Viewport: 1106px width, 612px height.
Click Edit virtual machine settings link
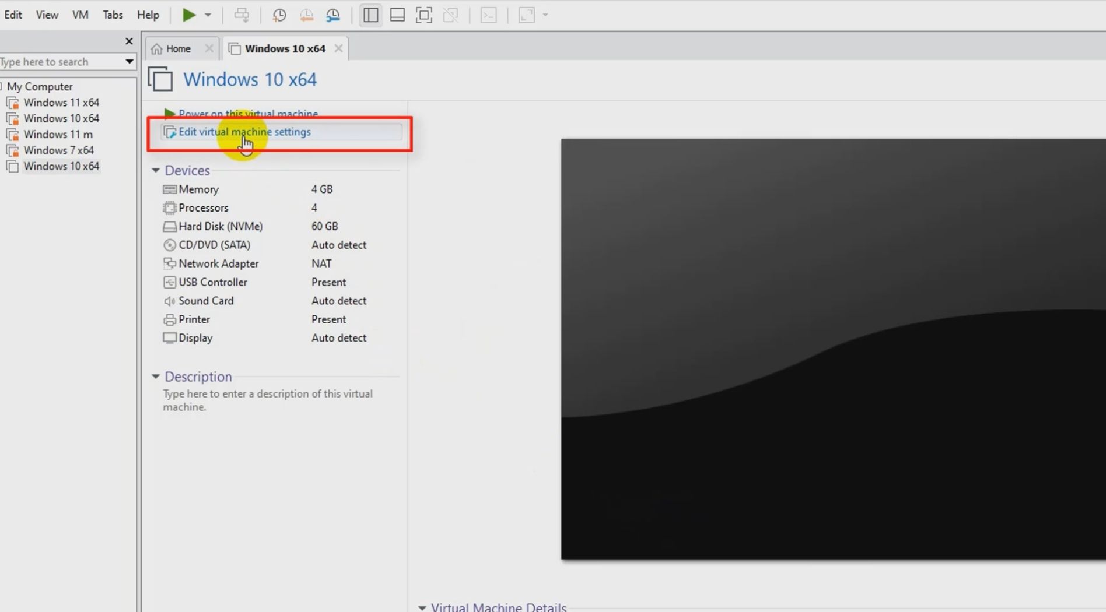[244, 132]
